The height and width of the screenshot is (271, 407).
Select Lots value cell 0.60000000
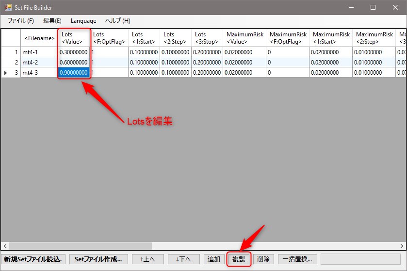(74, 62)
